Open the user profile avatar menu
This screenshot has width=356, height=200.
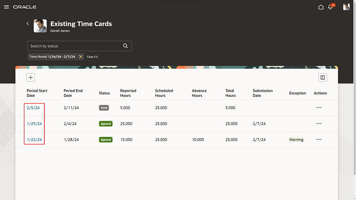click(x=346, y=7)
